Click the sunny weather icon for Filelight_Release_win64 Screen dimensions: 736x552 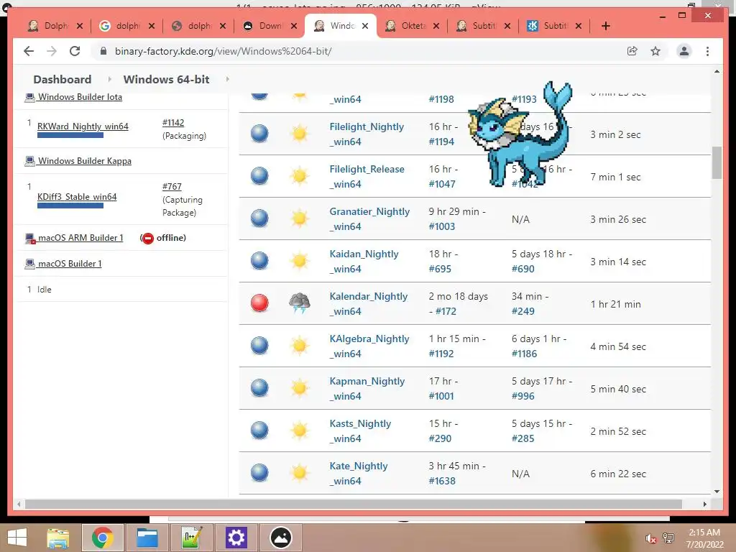tap(300, 177)
